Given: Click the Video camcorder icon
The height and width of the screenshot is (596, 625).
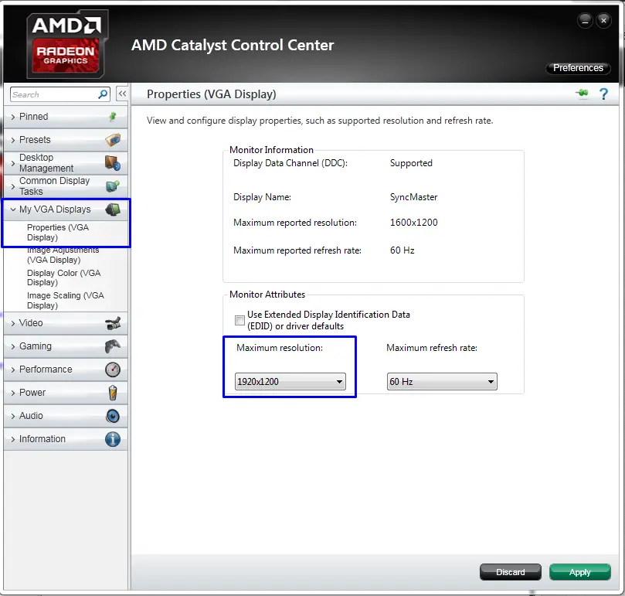Looking at the screenshot, I should (x=113, y=323).
